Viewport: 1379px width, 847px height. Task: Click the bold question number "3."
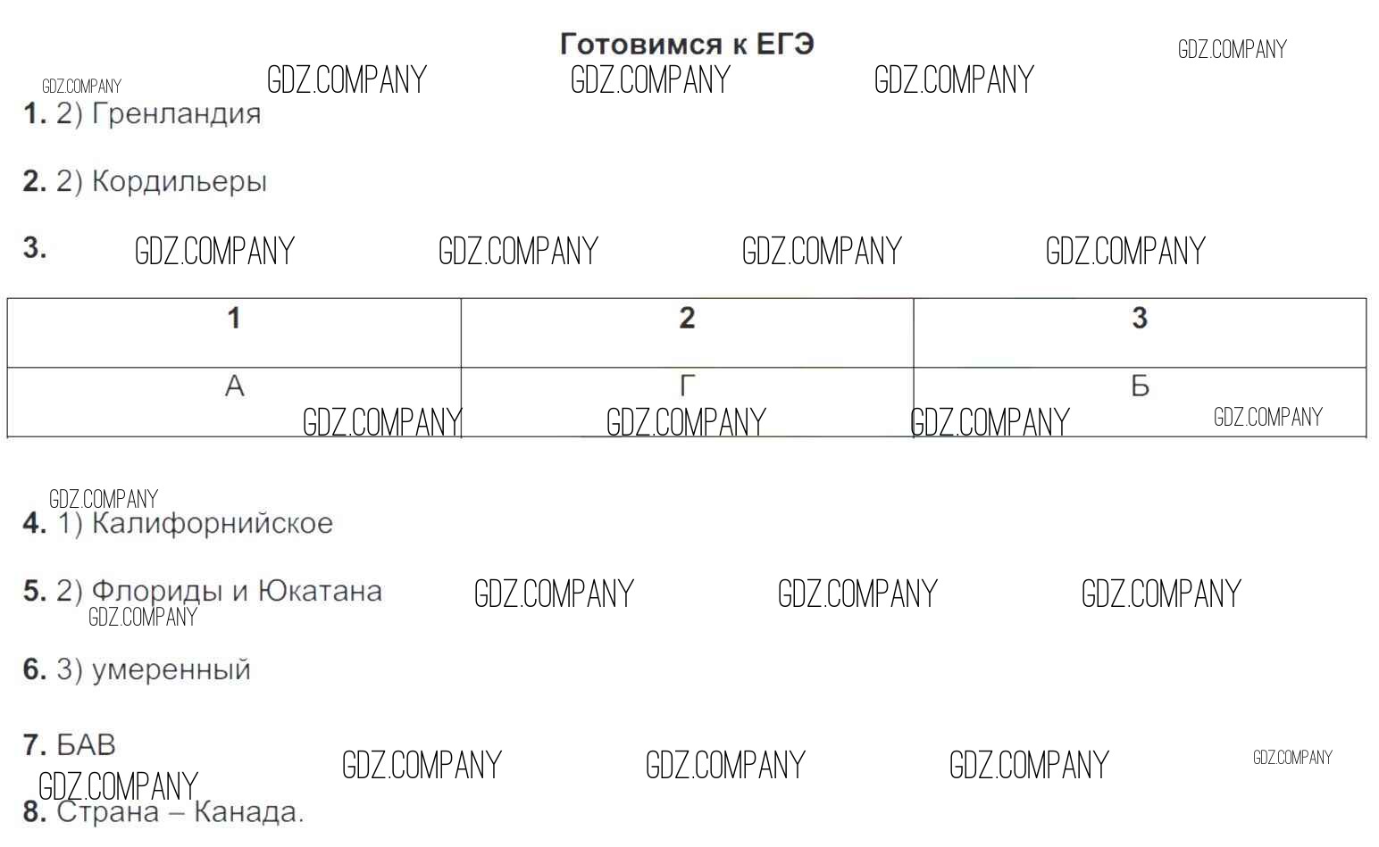pyautogui.click(x=35, y=247)
